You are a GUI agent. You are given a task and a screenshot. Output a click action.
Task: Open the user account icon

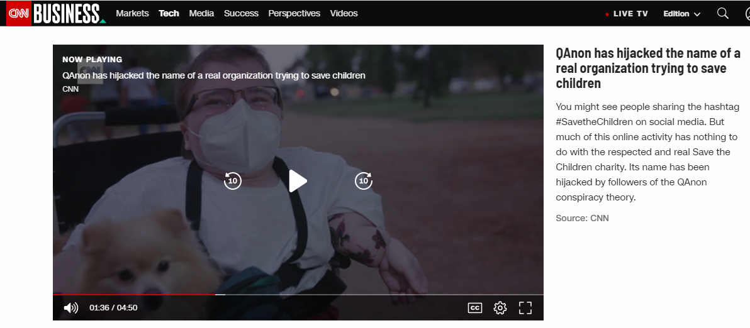pyautogui.click(x=747, y=13)
